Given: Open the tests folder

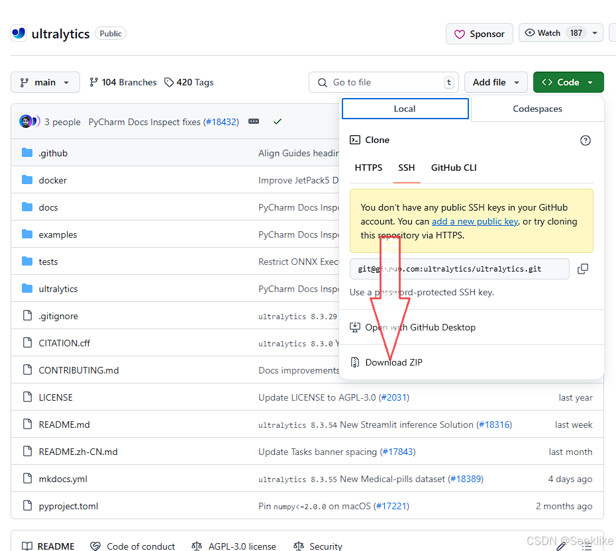Looking at the screenshot, I should (48, 262).
